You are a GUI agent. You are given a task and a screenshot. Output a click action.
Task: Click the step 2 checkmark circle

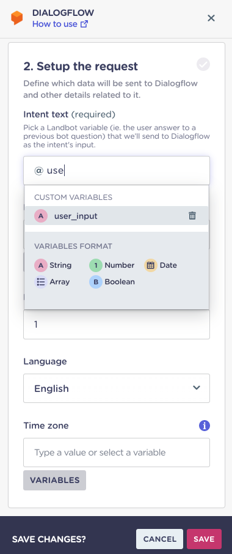[203, 65]
